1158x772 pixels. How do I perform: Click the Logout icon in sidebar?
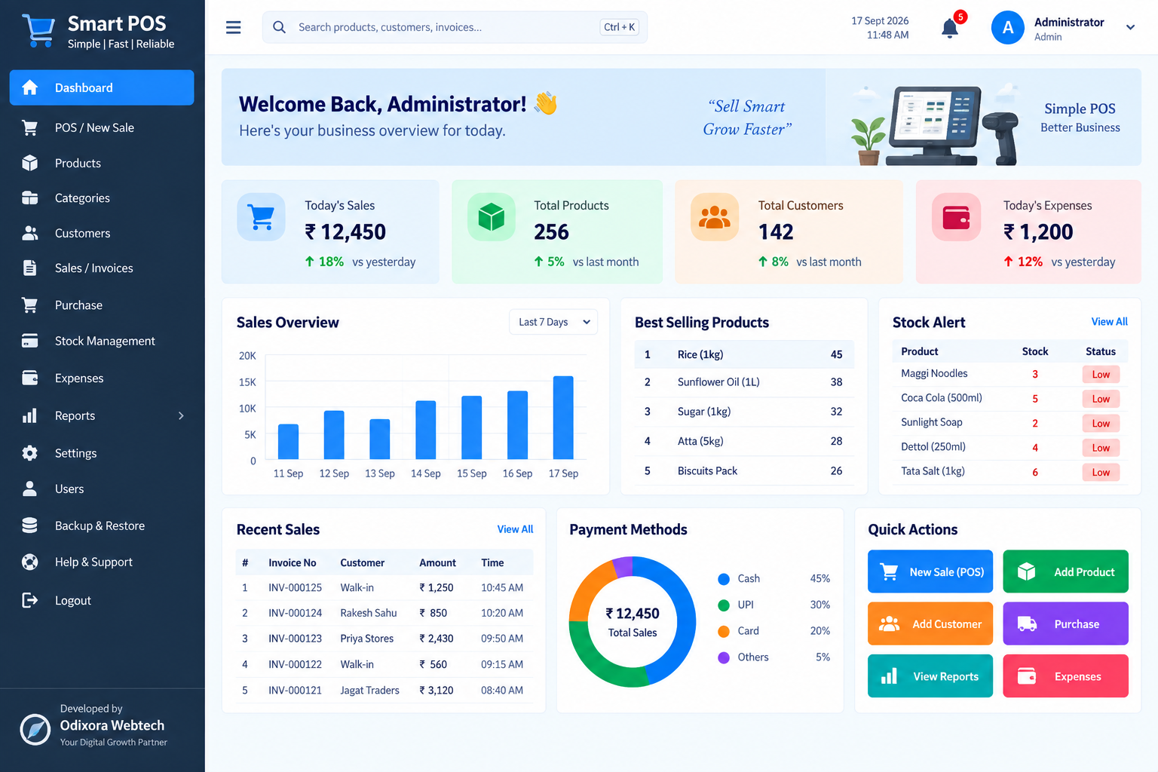(30, 600)
